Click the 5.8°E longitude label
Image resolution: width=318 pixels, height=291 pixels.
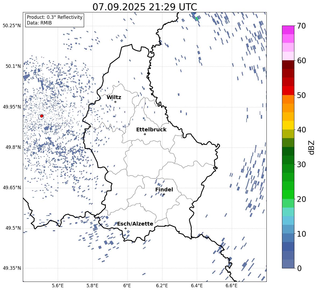coord(92,286)
